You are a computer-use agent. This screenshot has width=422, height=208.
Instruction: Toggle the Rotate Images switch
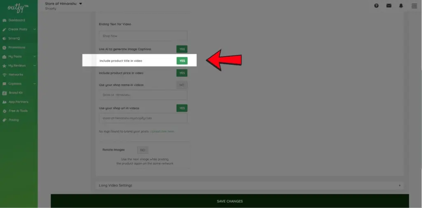coord(143,150)
